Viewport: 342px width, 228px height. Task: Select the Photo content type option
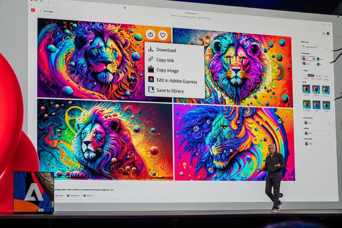320,59
